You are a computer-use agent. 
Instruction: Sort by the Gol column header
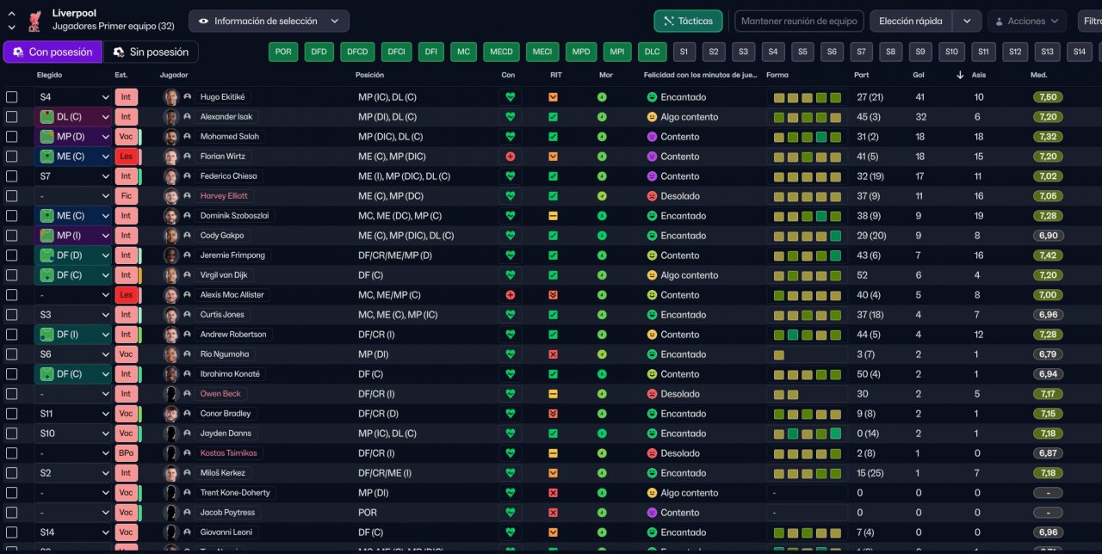919,75
